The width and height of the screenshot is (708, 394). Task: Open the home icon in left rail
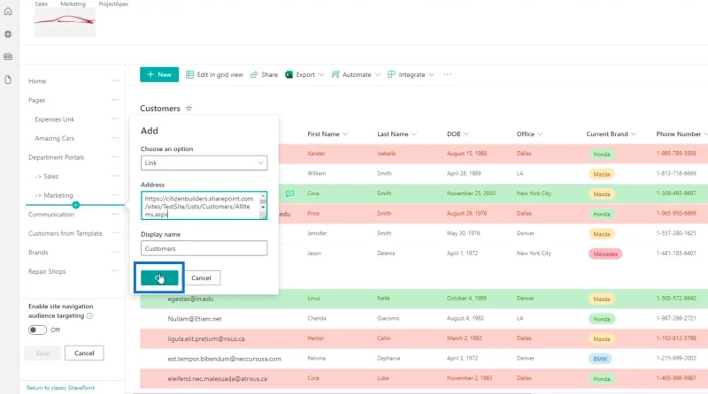(8, 11)
